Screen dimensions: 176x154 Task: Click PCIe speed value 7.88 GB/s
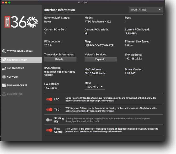point(131,34)
